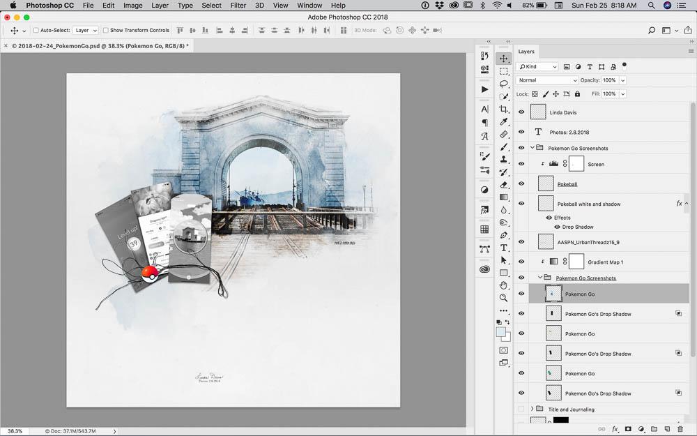The width and height of the screenshot is (697, 436).
Task: Open the Normal blend mode dropdown
Action: click(546, 80)
